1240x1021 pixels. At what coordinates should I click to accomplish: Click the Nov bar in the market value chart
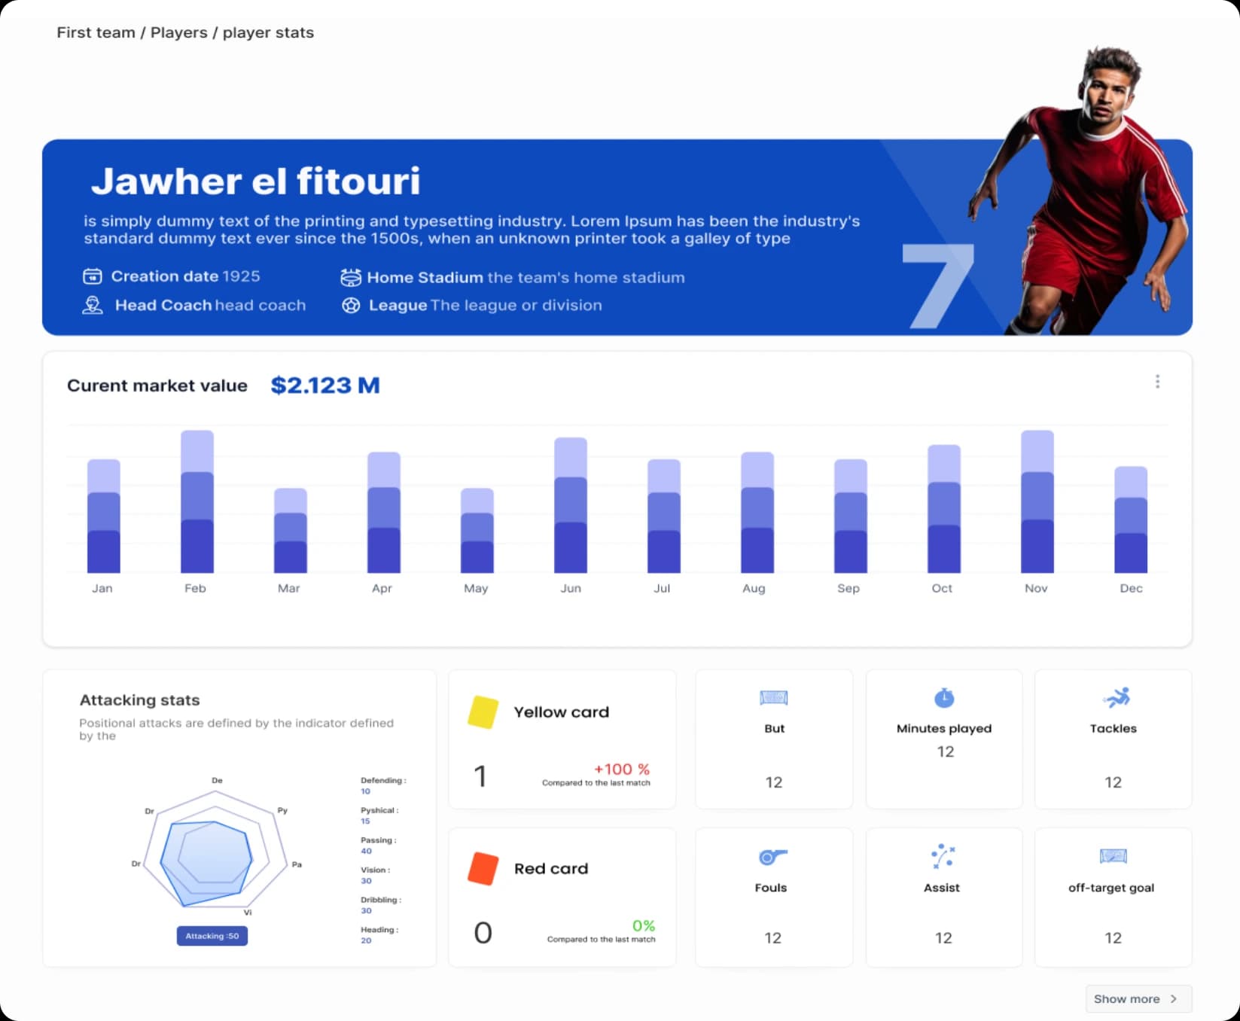tap(1036, 503)
